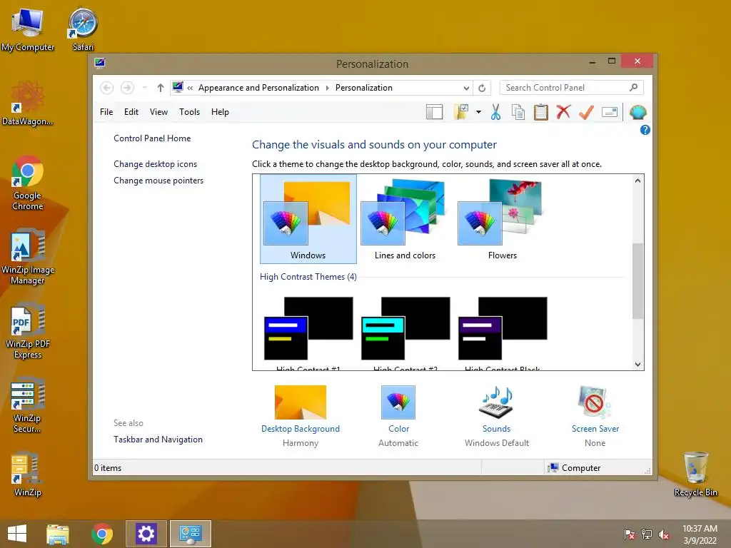Open the Help menu
731x548 pixels.
pyautogui.click(x=220, y=112)
